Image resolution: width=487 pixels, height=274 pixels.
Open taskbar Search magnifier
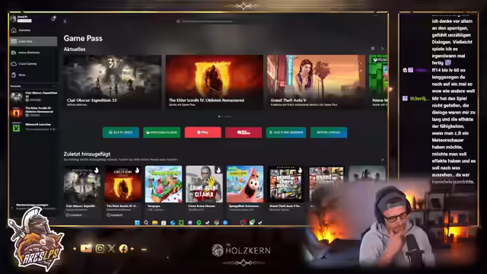click(x=146, y=222)
